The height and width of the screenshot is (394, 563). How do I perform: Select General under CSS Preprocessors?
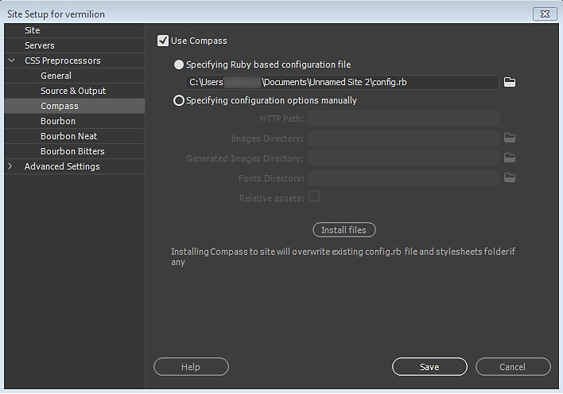click(x=56, y=76)
